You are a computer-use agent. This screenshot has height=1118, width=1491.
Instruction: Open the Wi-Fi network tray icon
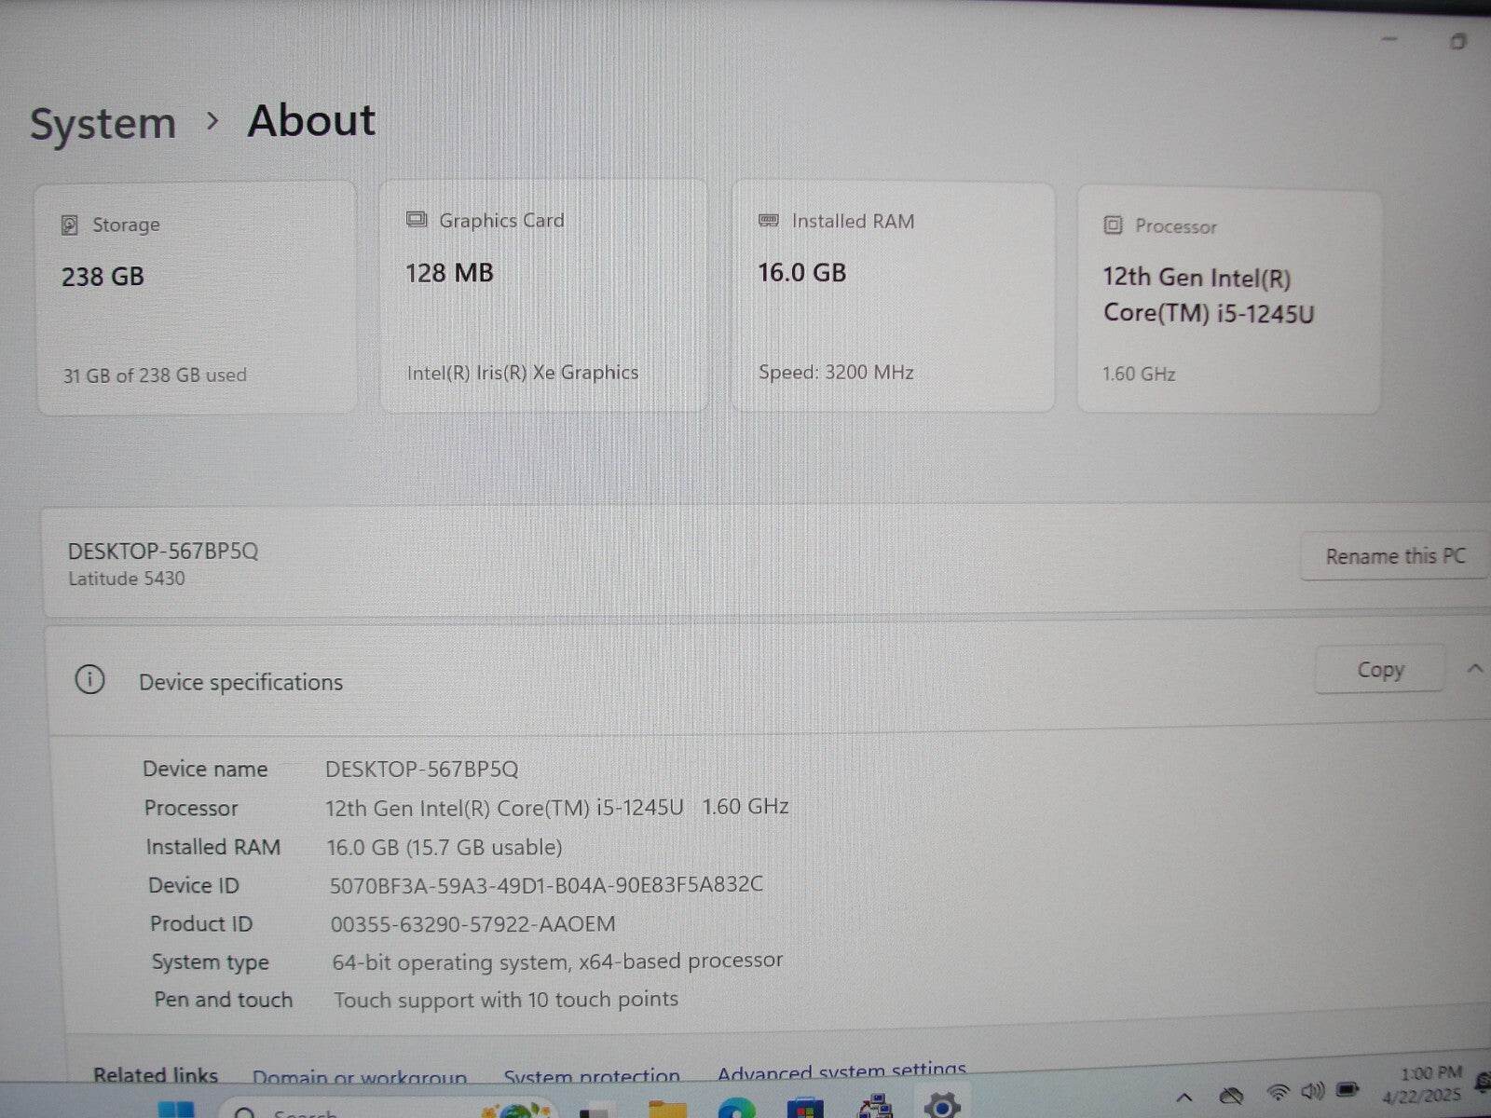[x=1279, y=1093]
